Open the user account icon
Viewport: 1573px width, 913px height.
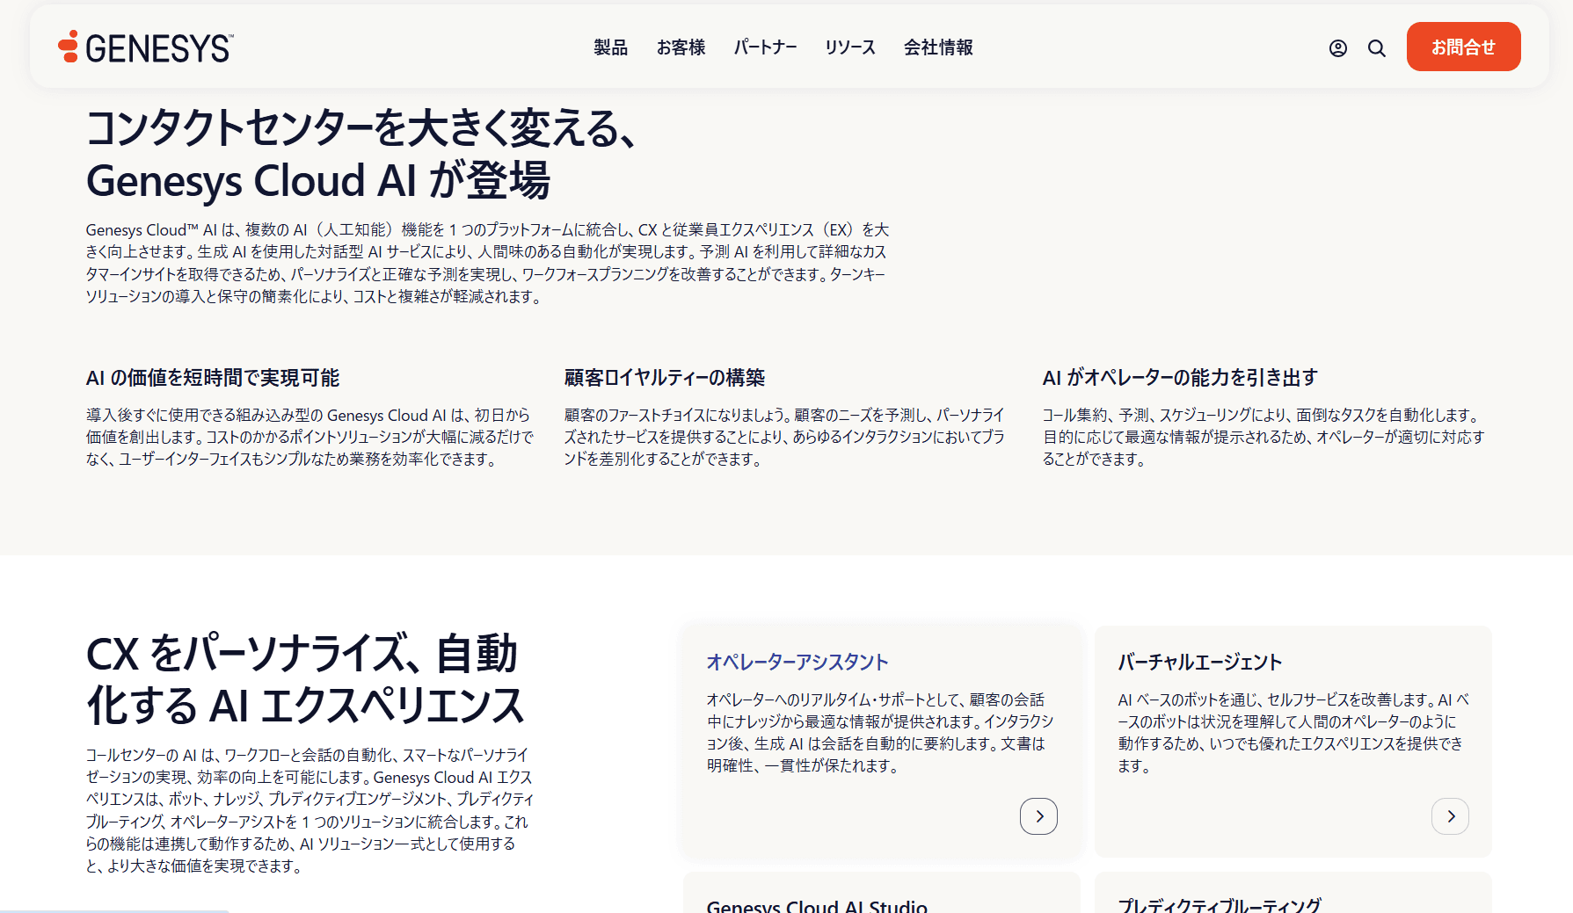[x=1337, y=48]
